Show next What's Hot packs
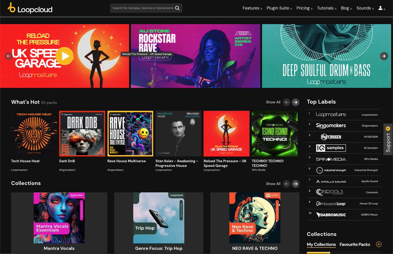The image size is (393, 254). tap(295, 102)
